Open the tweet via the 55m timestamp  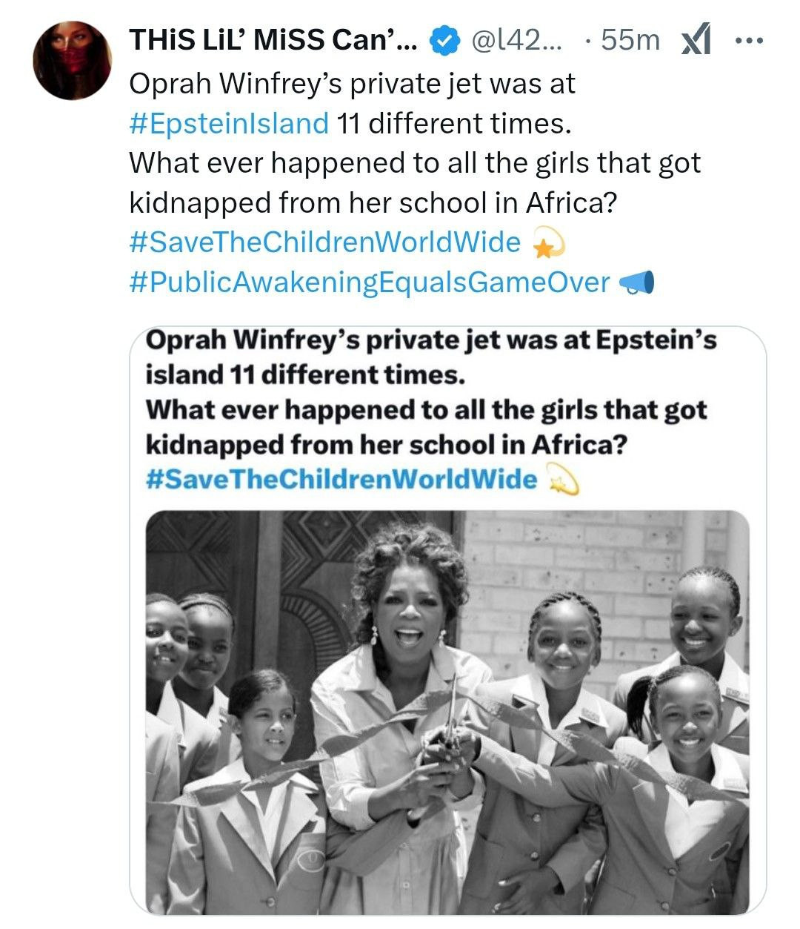(x=630, y=41)
